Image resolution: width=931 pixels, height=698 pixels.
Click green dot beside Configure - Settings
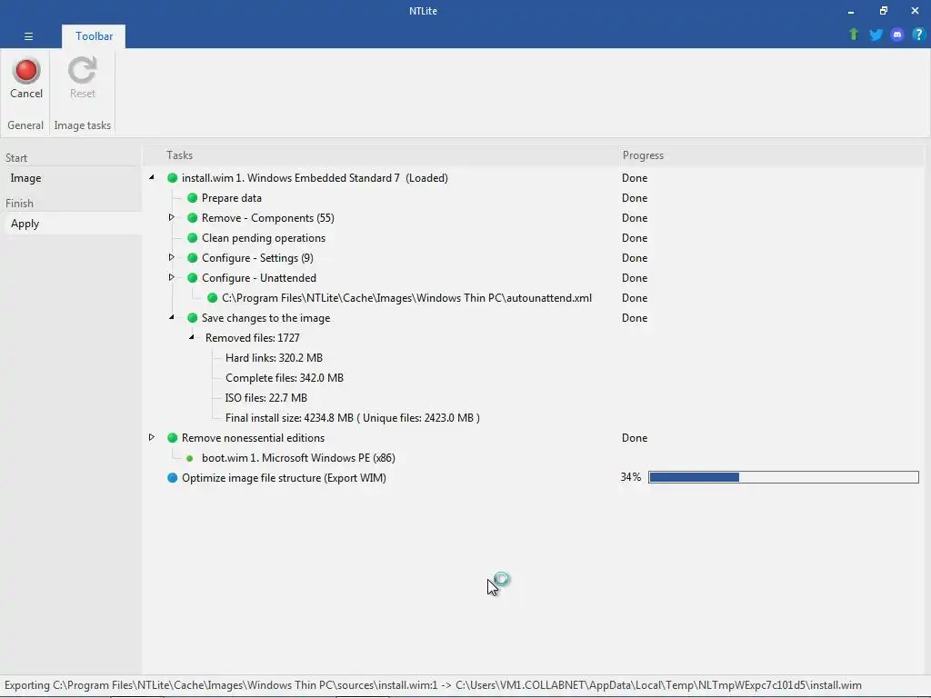click(193, 257)
